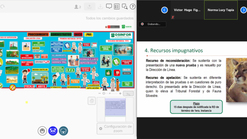Viewport: 247px width, 139px height.
Task: Select the MUY GRAVES (30) red label
Action: point(27,63)
